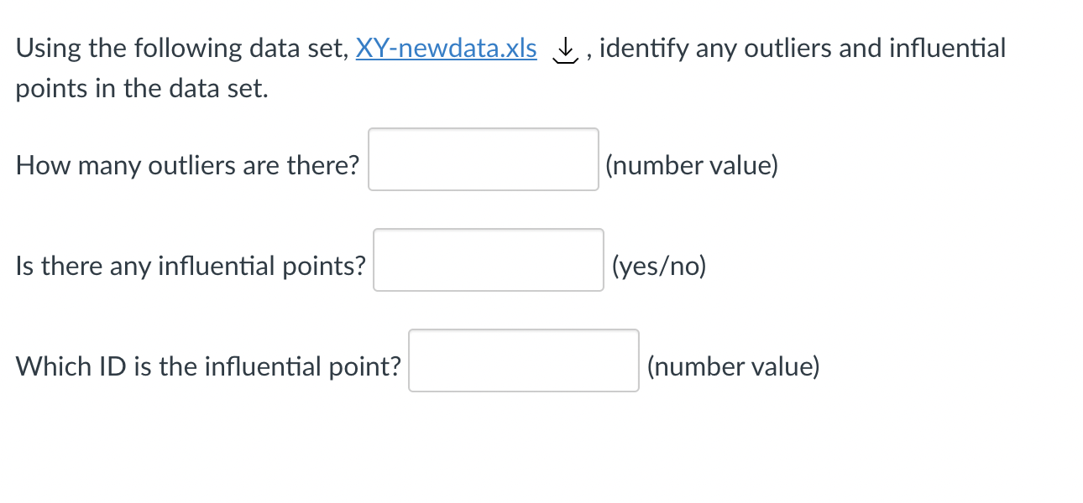Click the underlined data set file name

446,49
